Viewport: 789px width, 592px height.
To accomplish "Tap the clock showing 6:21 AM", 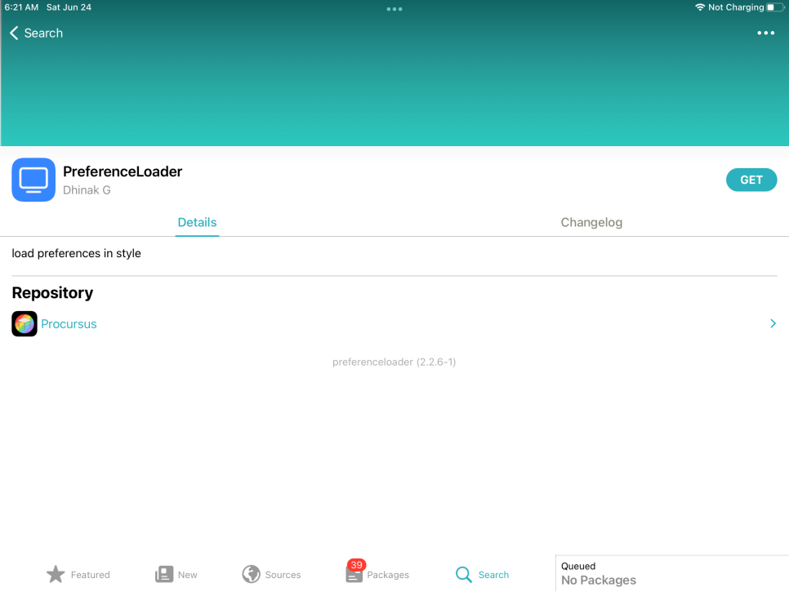I will point(21,7).
